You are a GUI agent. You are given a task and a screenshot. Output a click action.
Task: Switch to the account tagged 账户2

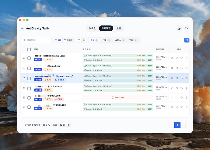tap(172, 68)
